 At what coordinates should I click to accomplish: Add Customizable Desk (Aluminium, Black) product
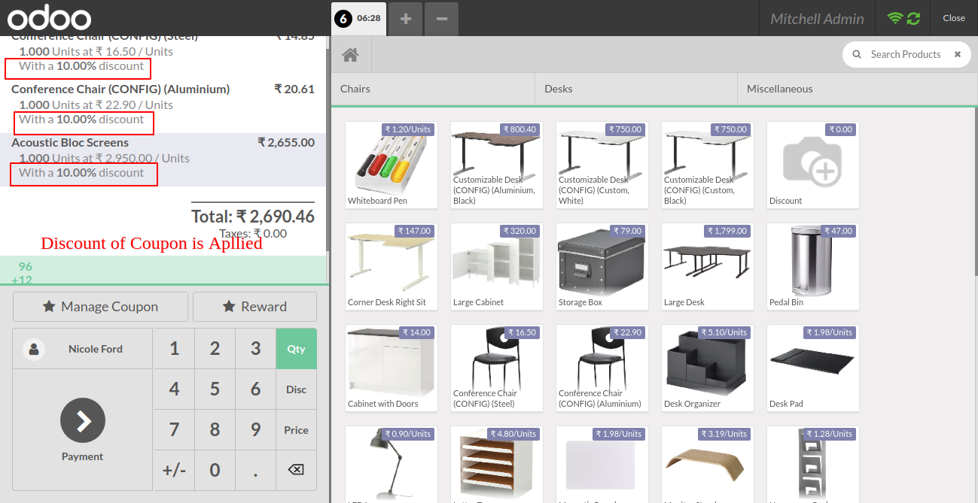[x=497, y=165]
